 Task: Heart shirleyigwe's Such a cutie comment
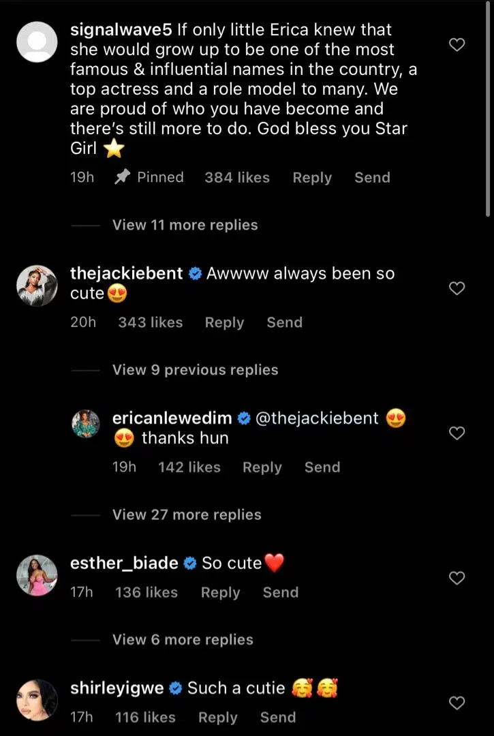pyautogui.click(x=458, y=703)
